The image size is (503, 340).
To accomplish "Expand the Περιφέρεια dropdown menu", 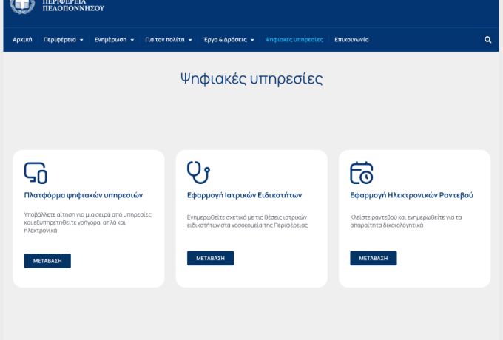I will [x=63, y=40].
